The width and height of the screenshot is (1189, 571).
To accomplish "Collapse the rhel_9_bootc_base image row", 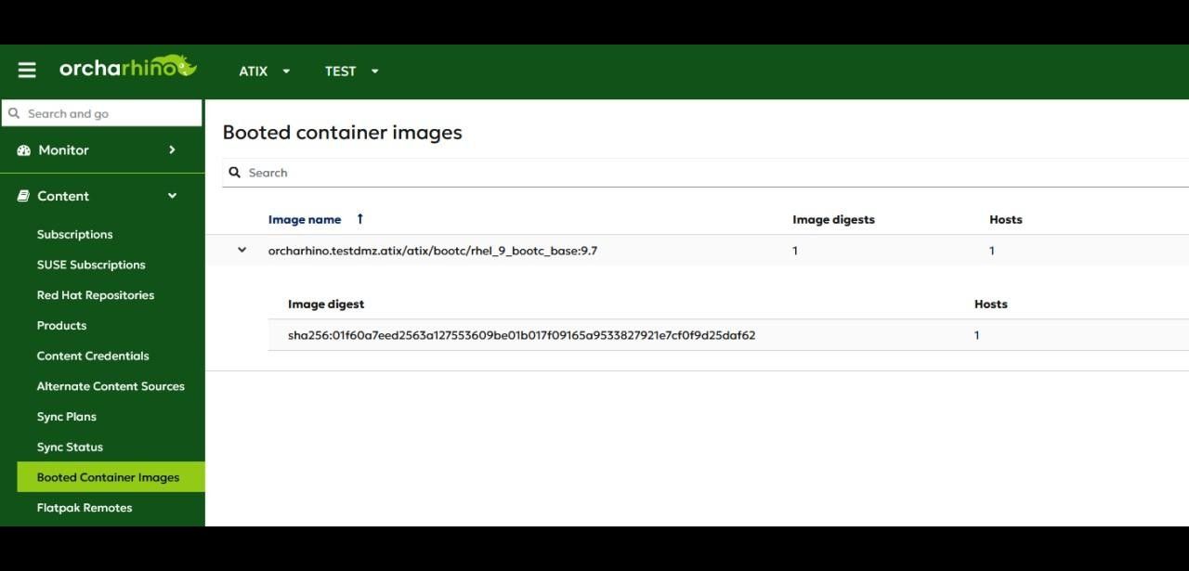I will coord(242,250).
